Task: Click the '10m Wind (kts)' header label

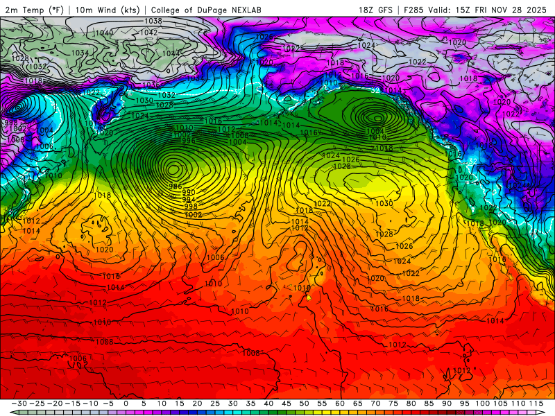Action: 108,10
